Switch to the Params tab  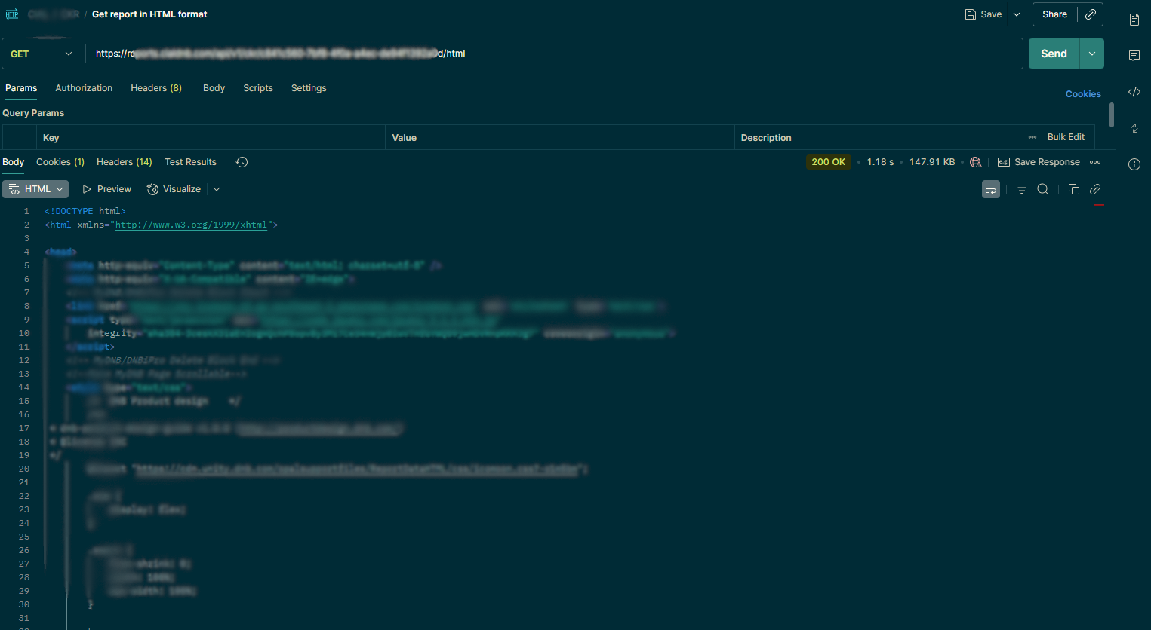tap(21, 88)
